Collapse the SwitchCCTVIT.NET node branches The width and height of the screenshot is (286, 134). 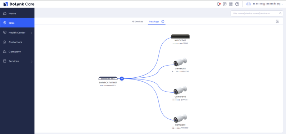pyautogui.click(x=122, y=78)
